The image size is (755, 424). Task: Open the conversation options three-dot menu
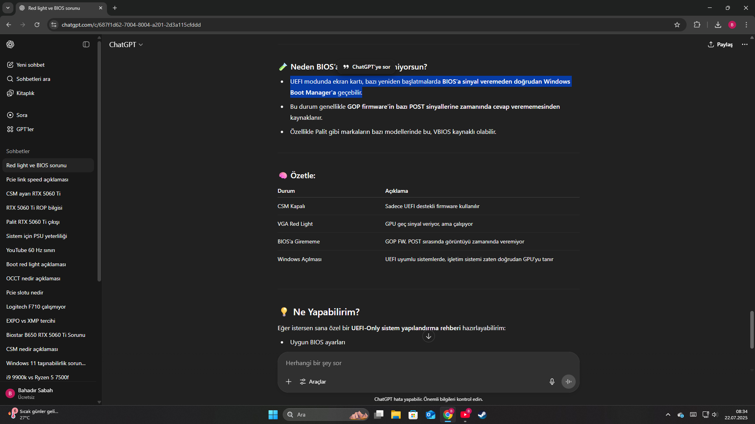(745, 44)
